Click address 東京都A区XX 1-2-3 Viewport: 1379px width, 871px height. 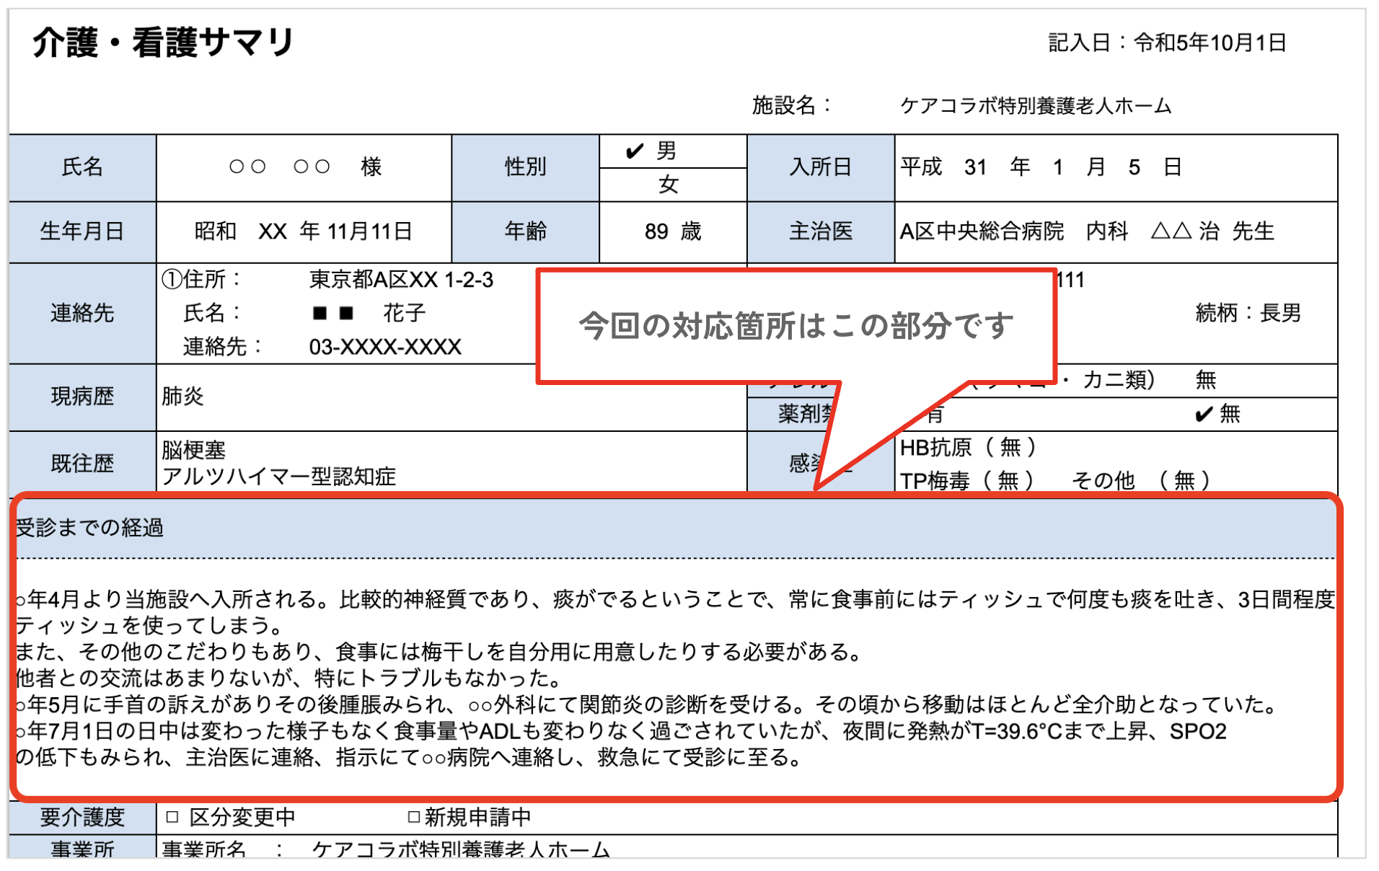(401, 280)
